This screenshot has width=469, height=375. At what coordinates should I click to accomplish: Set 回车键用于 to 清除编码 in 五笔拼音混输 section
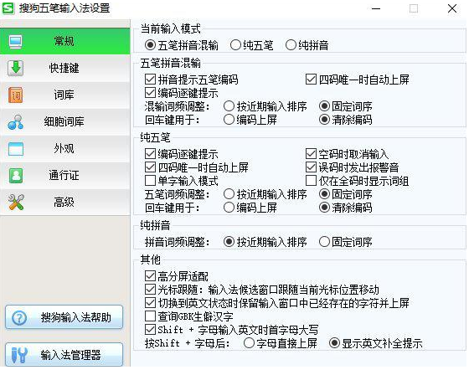coord(325,120)
